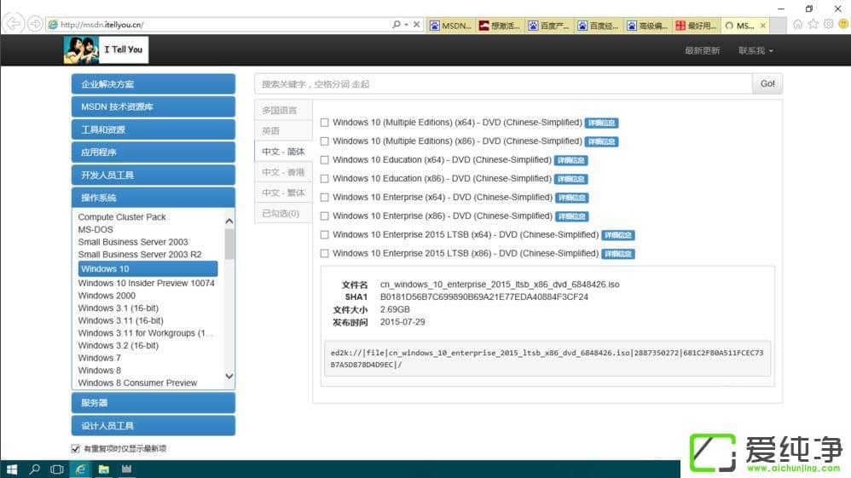Viewport: 851px width, 478px height.
Task: Click the Task View taskbar icon
Action: coord(57,469)
